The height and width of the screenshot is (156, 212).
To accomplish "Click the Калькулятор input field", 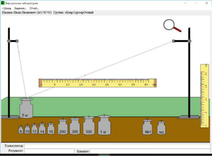I will click(117, 146).
